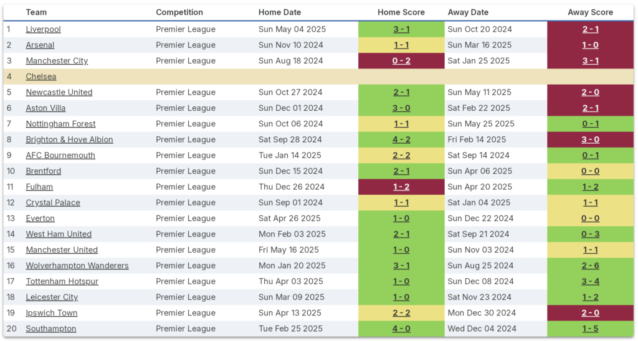
Task: Click the Home Score column header
Action: coord(401,12)
